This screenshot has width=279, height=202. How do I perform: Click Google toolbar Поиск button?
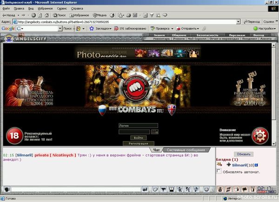67,28
